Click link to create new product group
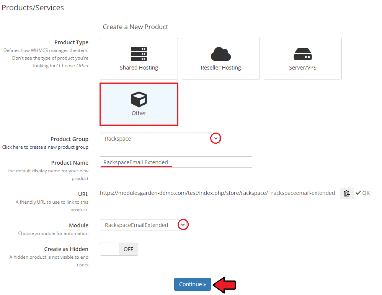The width and height of the screenshot is (382, 295). click(x=45, y=147)
